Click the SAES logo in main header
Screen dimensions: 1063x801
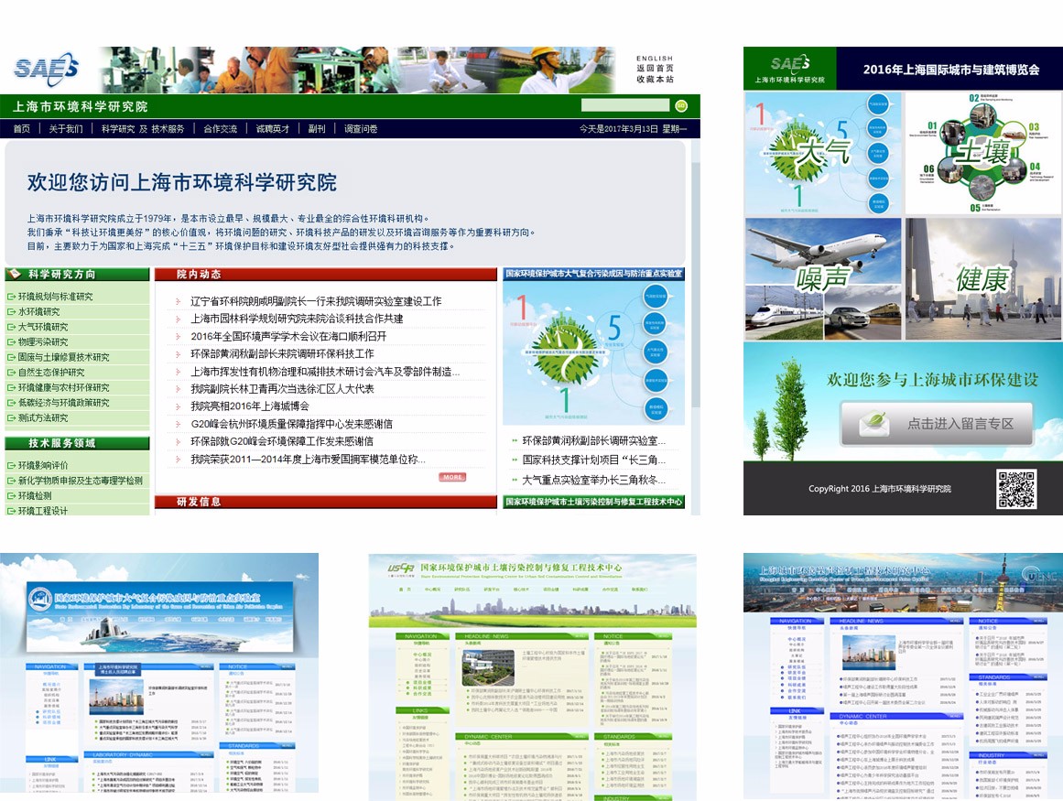(x=47, y=69)
